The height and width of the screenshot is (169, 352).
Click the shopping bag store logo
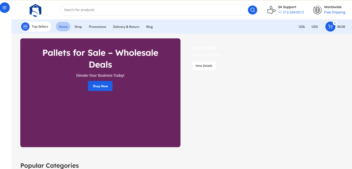point(36,11)
